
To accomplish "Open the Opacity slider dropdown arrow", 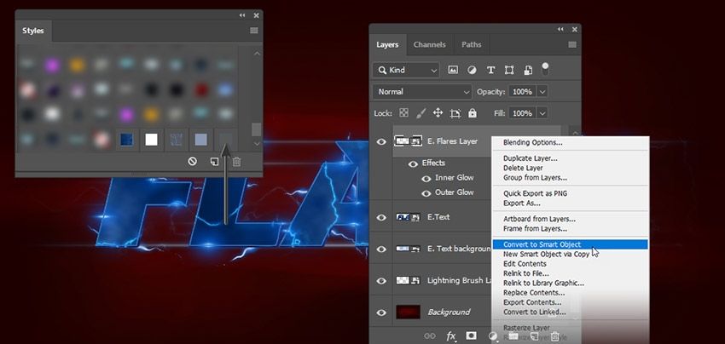I will tap(542, 92).
